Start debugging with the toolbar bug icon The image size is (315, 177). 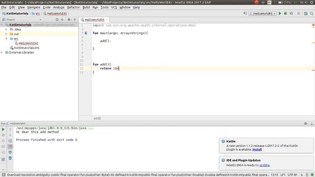[285, 13]
